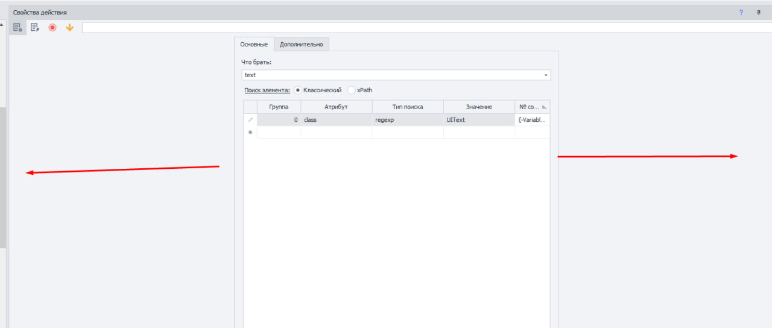Select the group cell with value 0
Screen dimensions: 772x328
coord(279,120)
